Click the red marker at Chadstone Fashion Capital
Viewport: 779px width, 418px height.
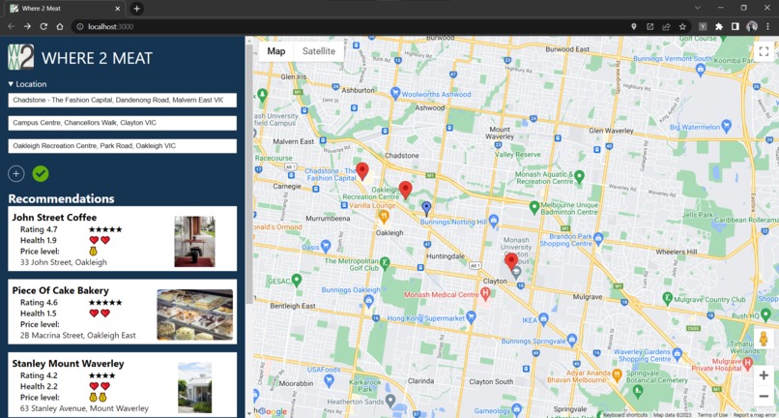tap(362, 171)
